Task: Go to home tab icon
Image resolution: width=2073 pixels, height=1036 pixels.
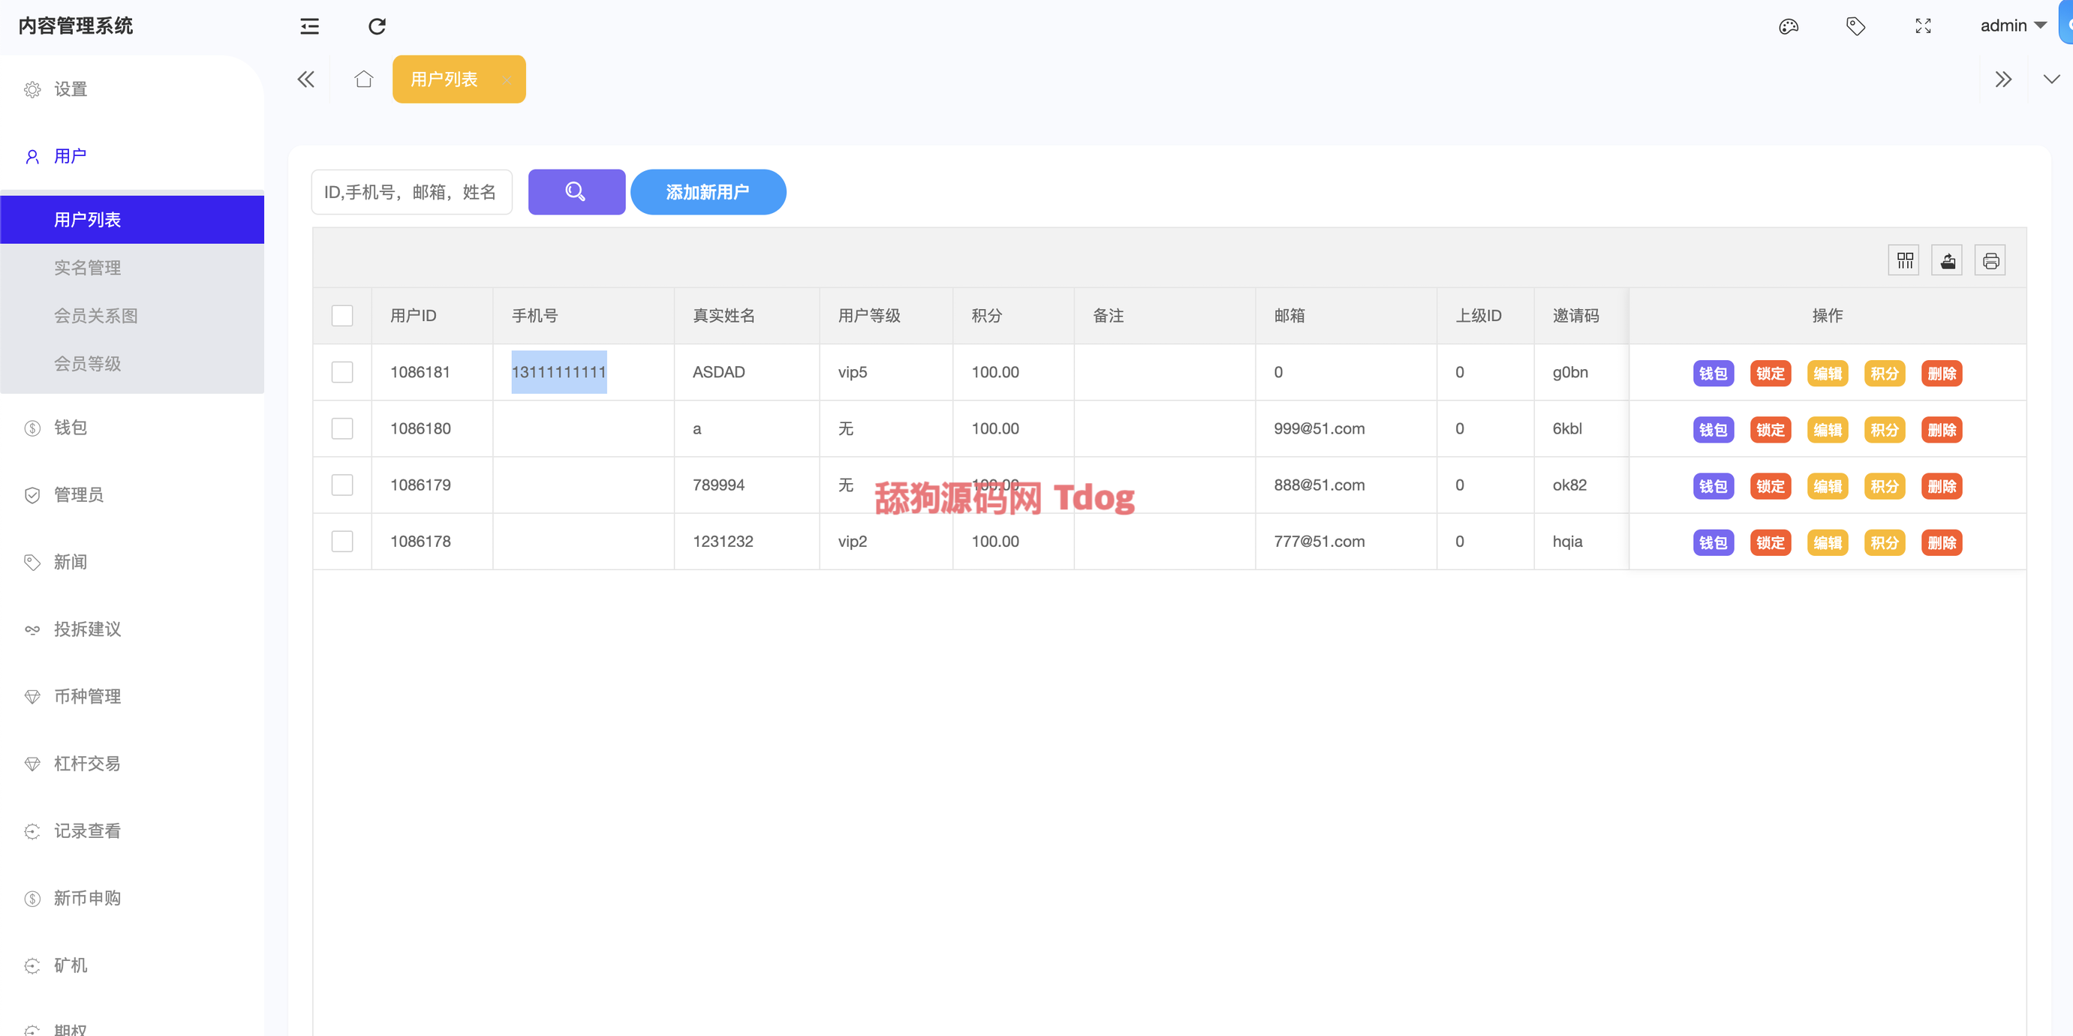Action: tap(364, 79)
